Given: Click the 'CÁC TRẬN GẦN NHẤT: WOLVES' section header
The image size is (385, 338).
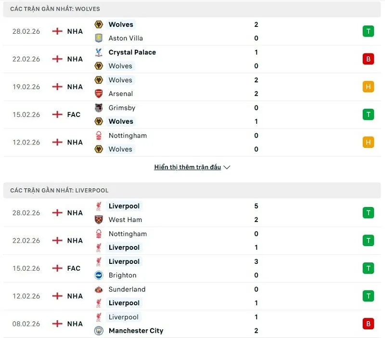Looking at the screenshot, I should (55, 9).
